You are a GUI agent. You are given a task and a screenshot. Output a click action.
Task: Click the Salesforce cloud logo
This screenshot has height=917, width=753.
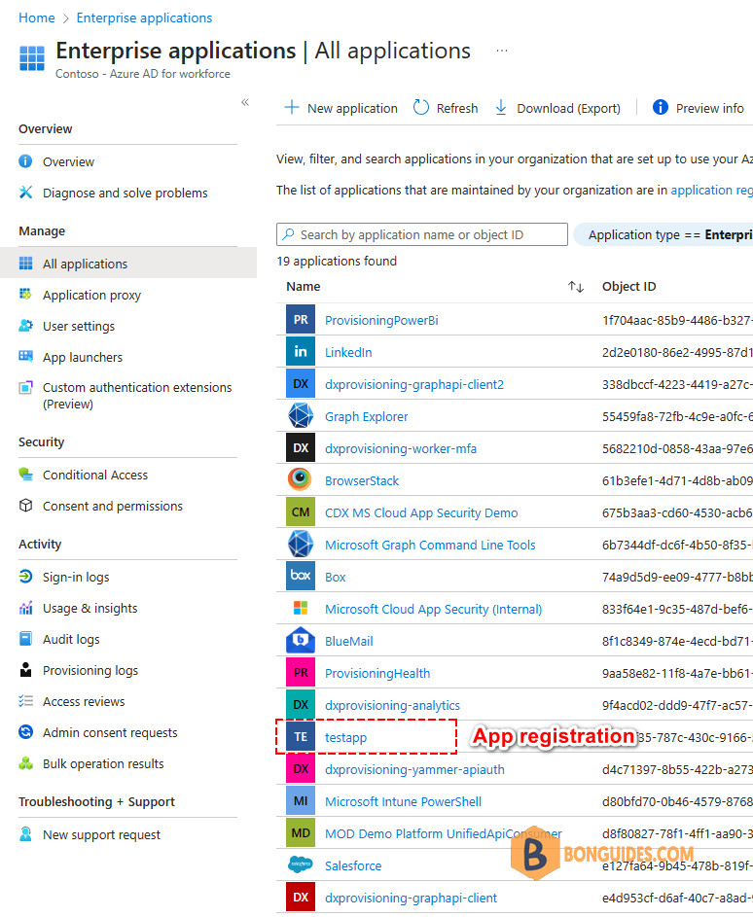point(301,864)
